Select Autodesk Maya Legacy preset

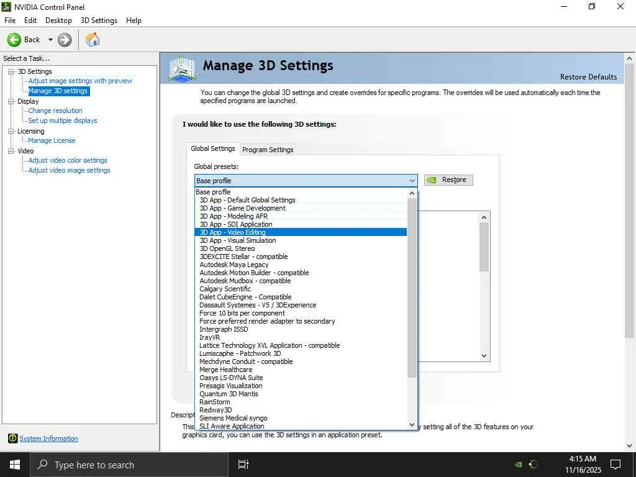[301, 265]
